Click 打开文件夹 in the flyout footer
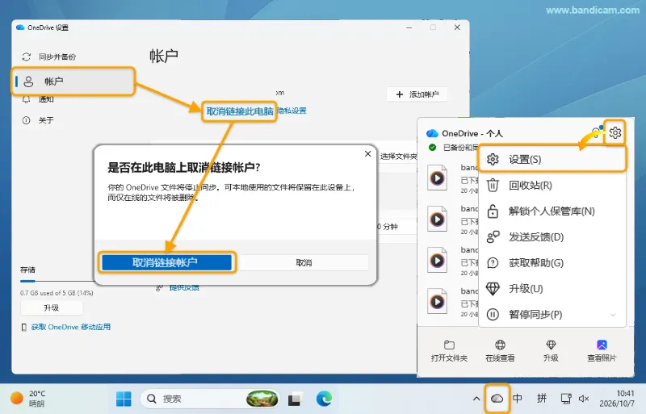646x414 pixels. click(449, 351)
